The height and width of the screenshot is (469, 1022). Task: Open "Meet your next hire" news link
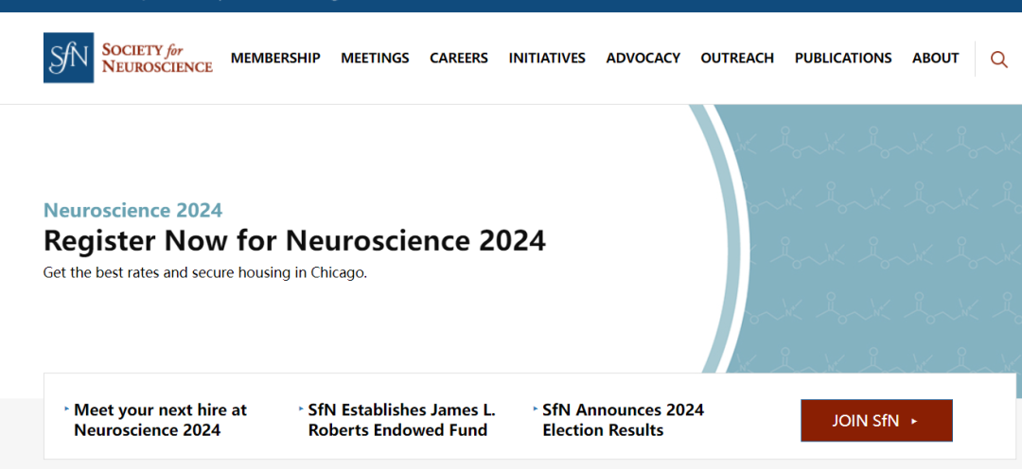pyautogui.click(x=160, y=420)
